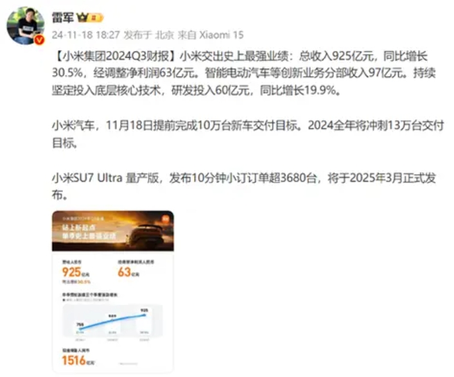Image resolution: width=454 pixels, height=377 pixels.
Task: Click the orange 63亿元 net profit figure
Action: [128, 272]
